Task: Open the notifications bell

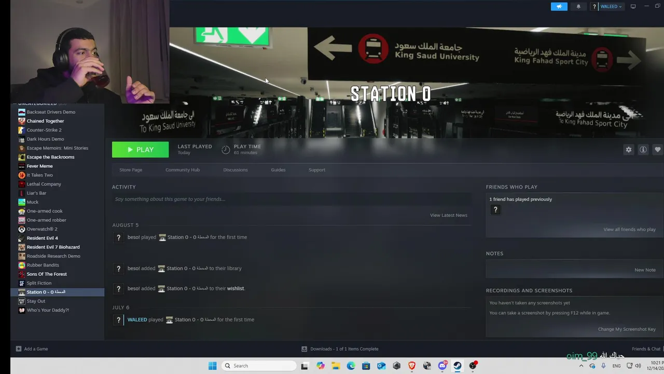Action: 578,7
